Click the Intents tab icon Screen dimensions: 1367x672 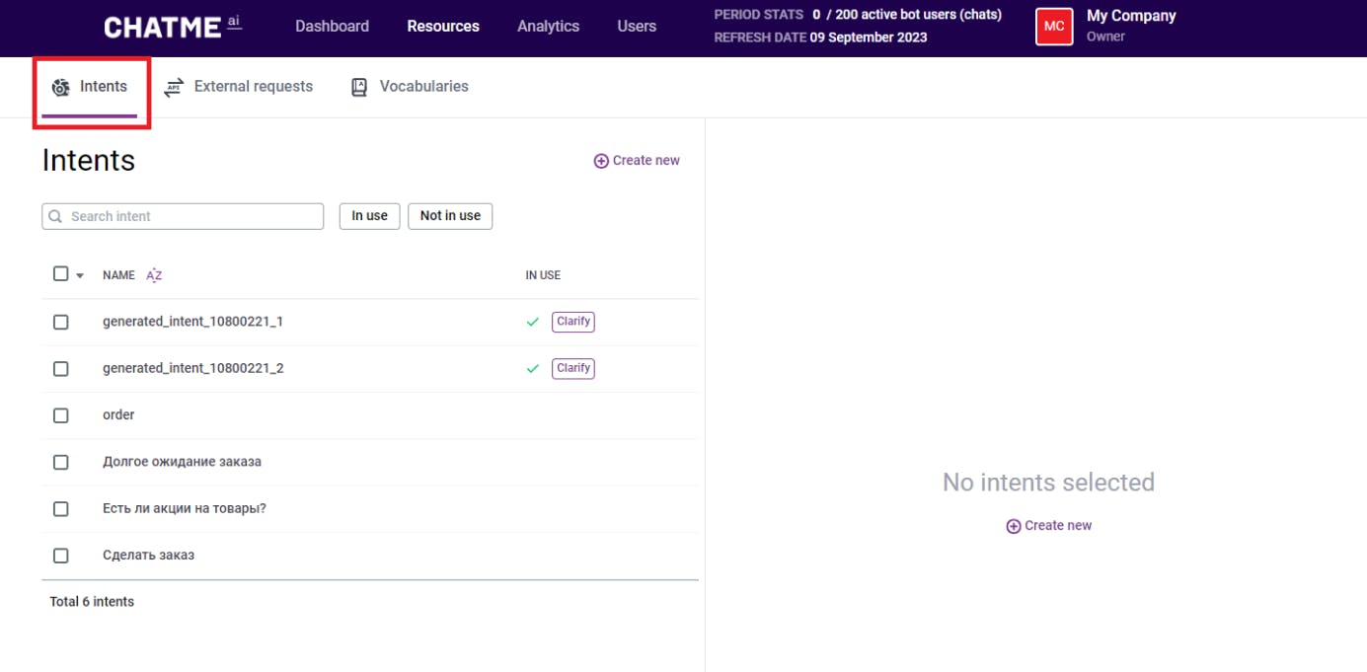61,87
